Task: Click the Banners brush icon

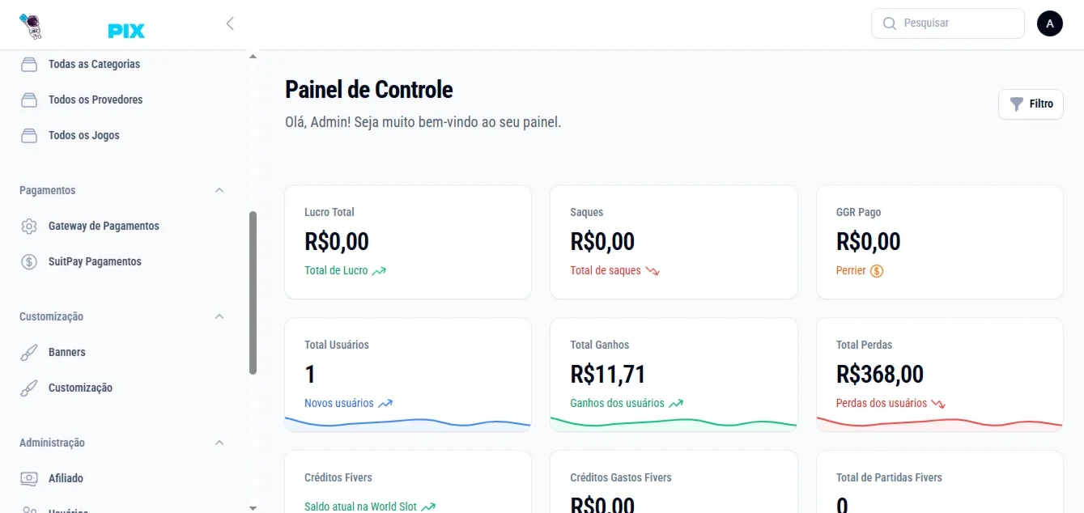Action: (29, 352)
